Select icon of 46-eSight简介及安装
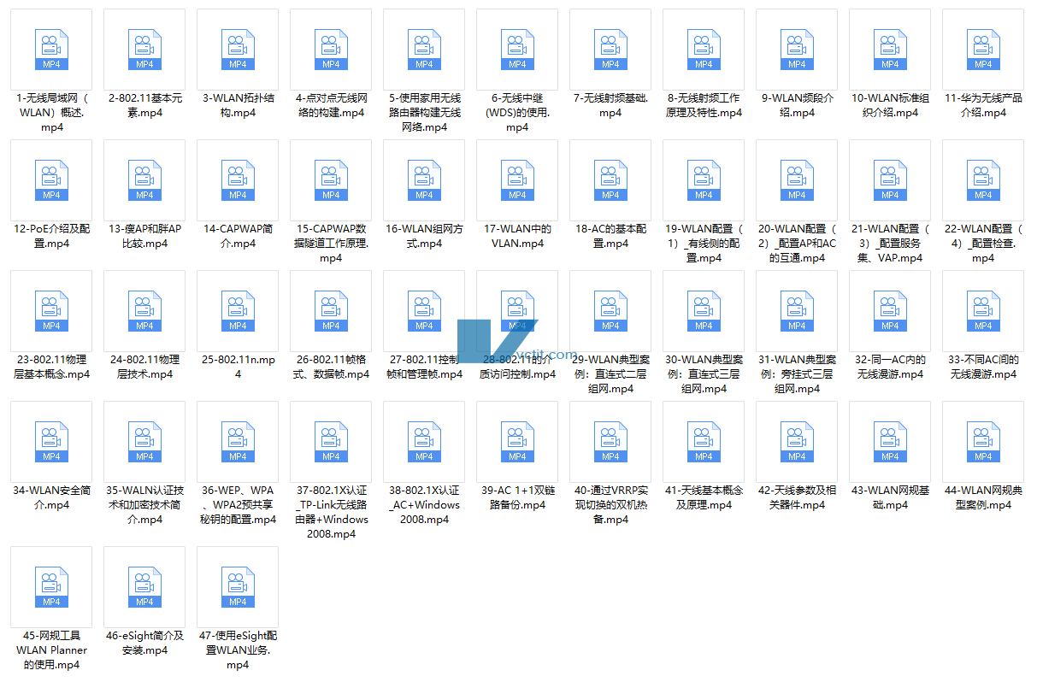 (x=144, y=587)
